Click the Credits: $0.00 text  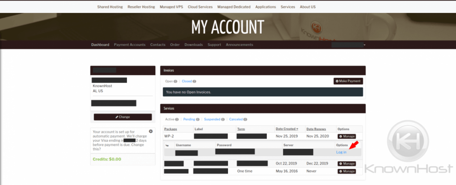107,159
